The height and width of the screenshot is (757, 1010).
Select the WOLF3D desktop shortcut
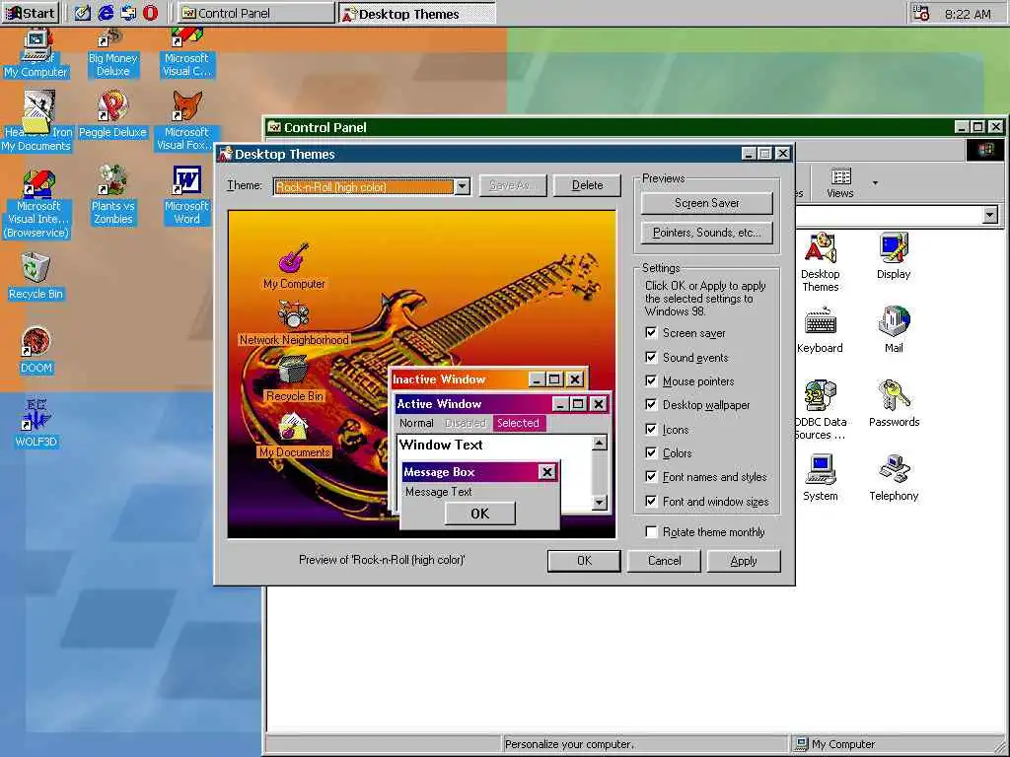[36, 423]
